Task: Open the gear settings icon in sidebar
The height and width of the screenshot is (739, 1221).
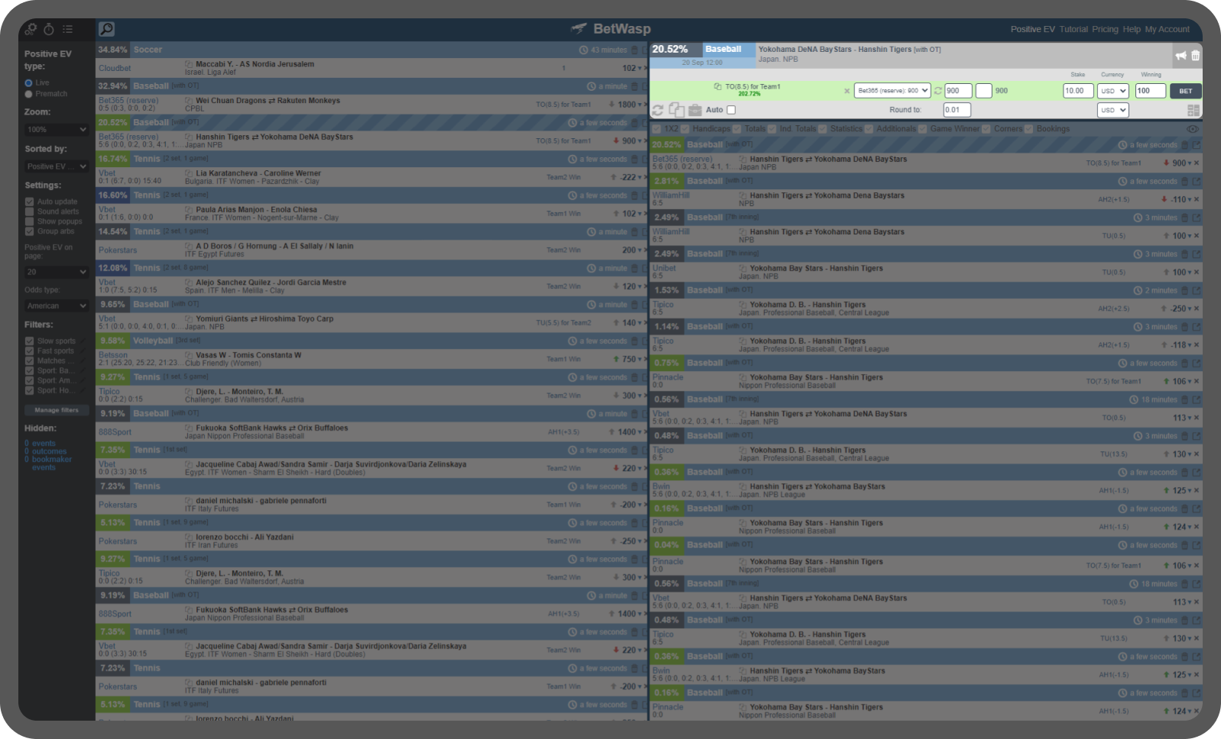Action: coord(31,29)
